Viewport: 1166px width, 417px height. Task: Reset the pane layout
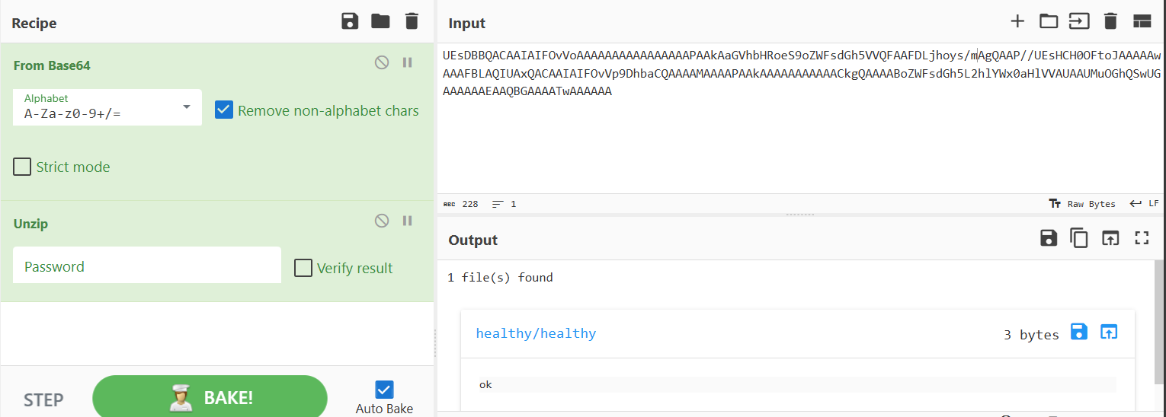pos(1142,21)
